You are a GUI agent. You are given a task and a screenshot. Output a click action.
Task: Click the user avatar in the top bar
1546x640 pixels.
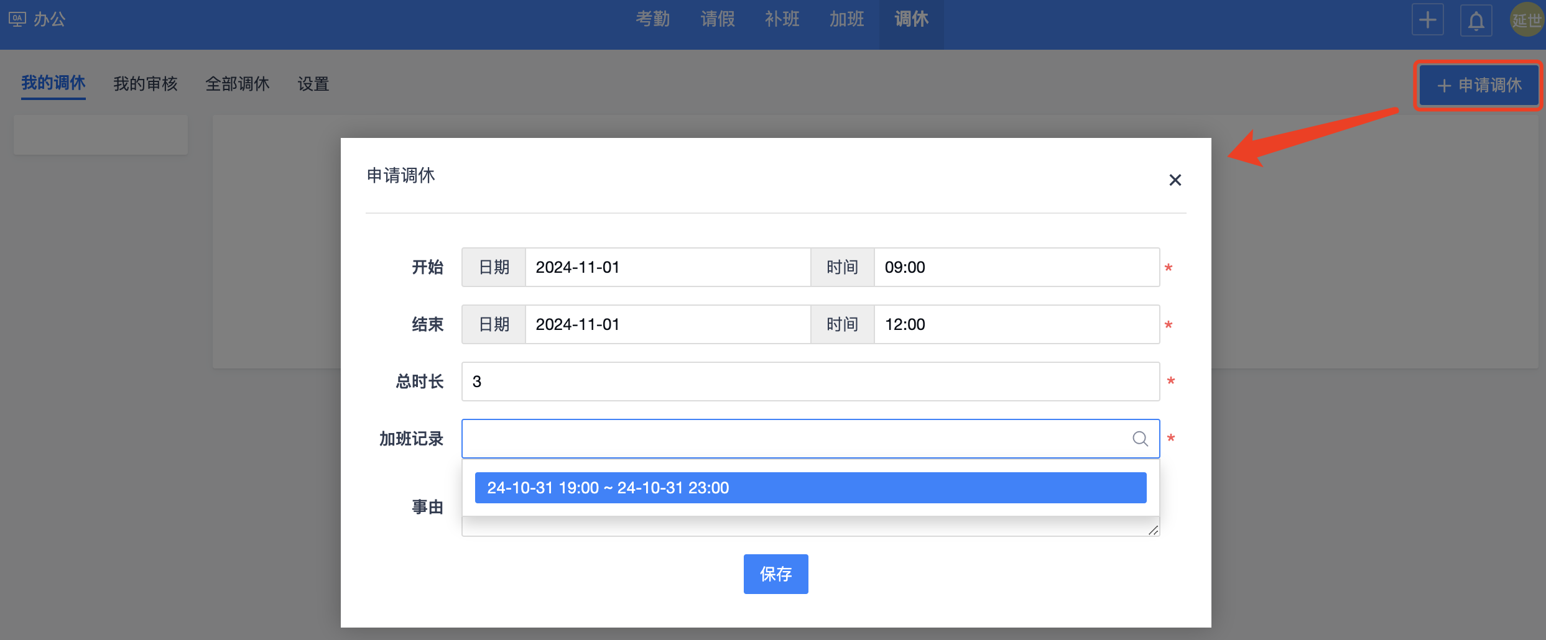click(x=1527, y=20)
